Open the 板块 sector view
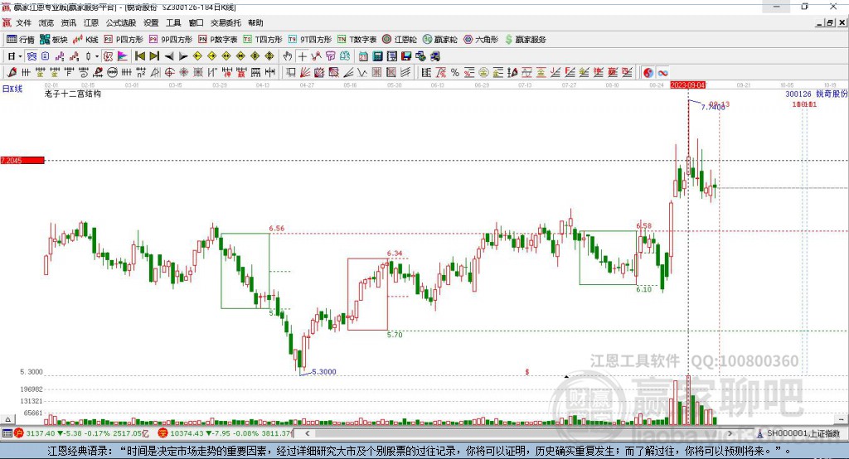Viewport: 849px width, 459px height. tap(54, 40)
